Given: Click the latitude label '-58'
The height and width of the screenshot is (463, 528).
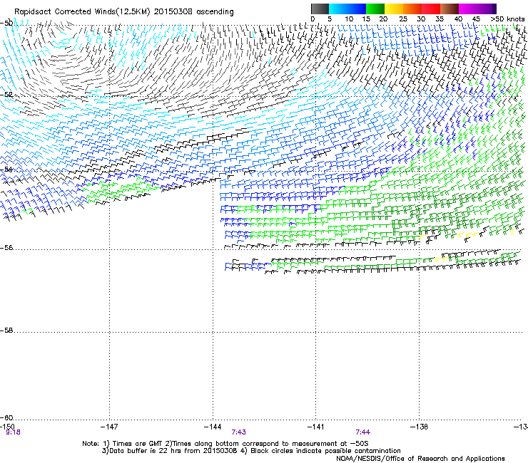Looking at the screenshot, I should click(6, 331).
